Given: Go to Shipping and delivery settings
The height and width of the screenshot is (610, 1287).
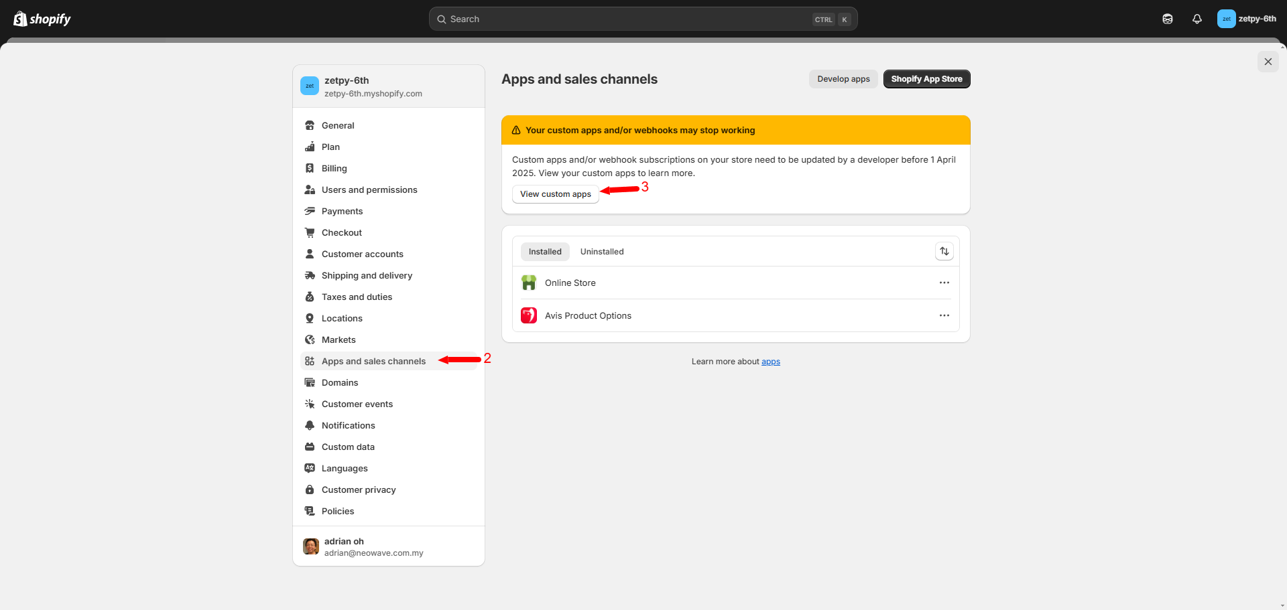Looking at the screenshot, I should point(367,275).
